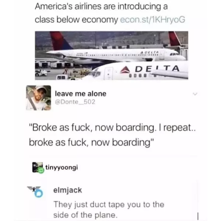Click the Delta airplanes article image

[x=112, y=56]
